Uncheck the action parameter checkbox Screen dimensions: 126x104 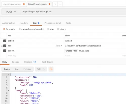pyautogui.click(x=5, y=41)
